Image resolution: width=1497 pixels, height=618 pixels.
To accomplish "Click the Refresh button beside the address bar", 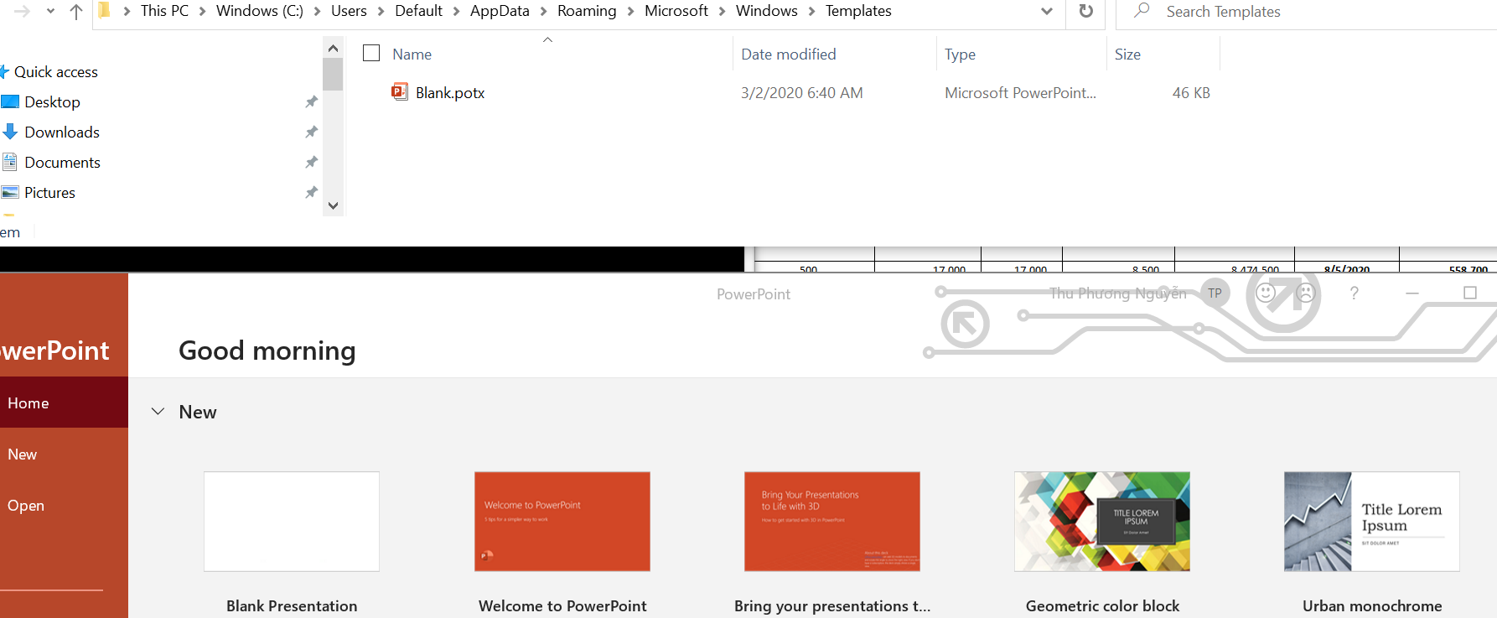I will click(x=1086, y=12).
